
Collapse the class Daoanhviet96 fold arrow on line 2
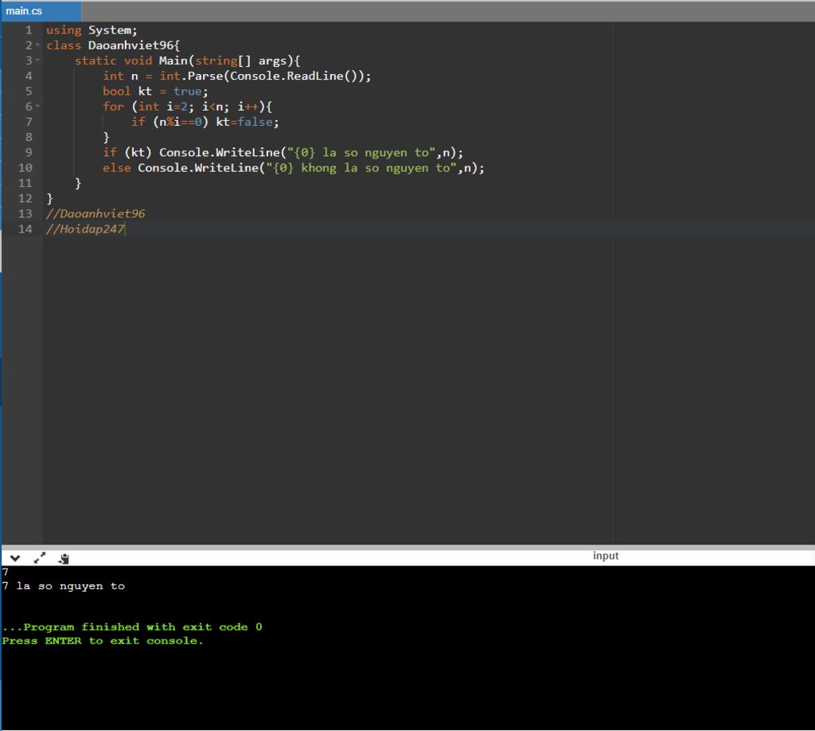pyautogui.click(x=37, y=45)
